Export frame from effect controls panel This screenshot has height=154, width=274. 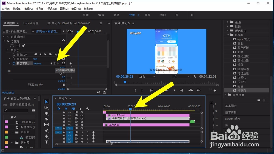(x=104, y=92)
